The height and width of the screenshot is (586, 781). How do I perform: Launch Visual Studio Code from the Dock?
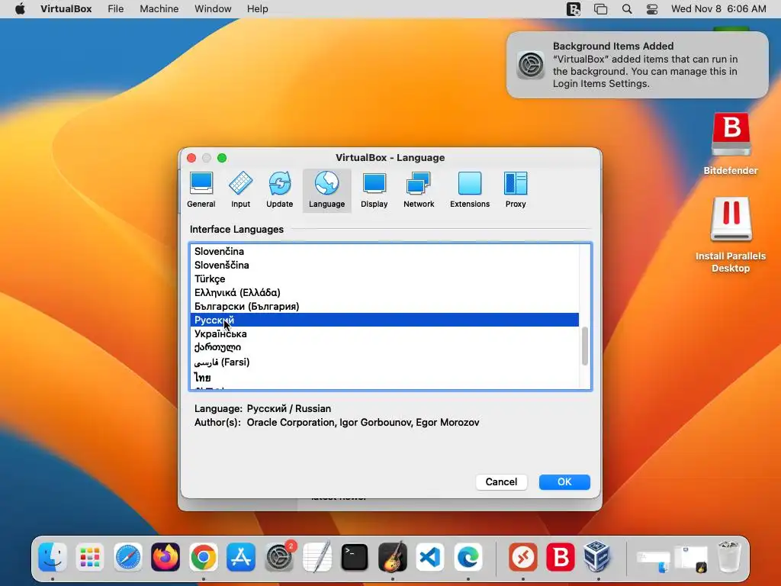pos(430,556)
